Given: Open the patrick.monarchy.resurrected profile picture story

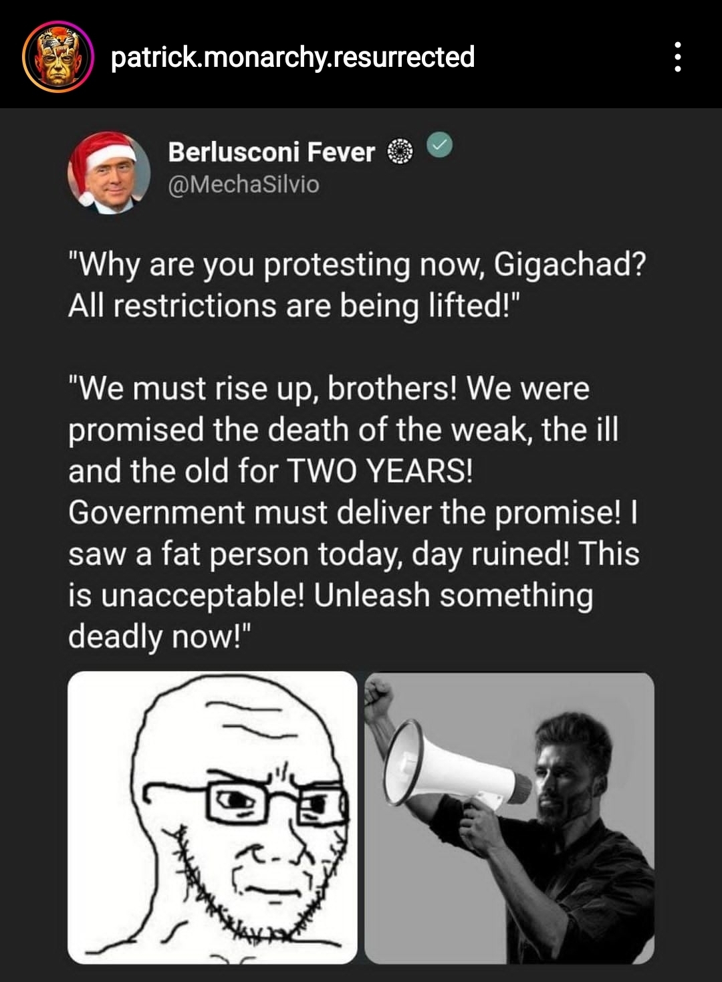Looking at the screenshot, I should (57, 57).
